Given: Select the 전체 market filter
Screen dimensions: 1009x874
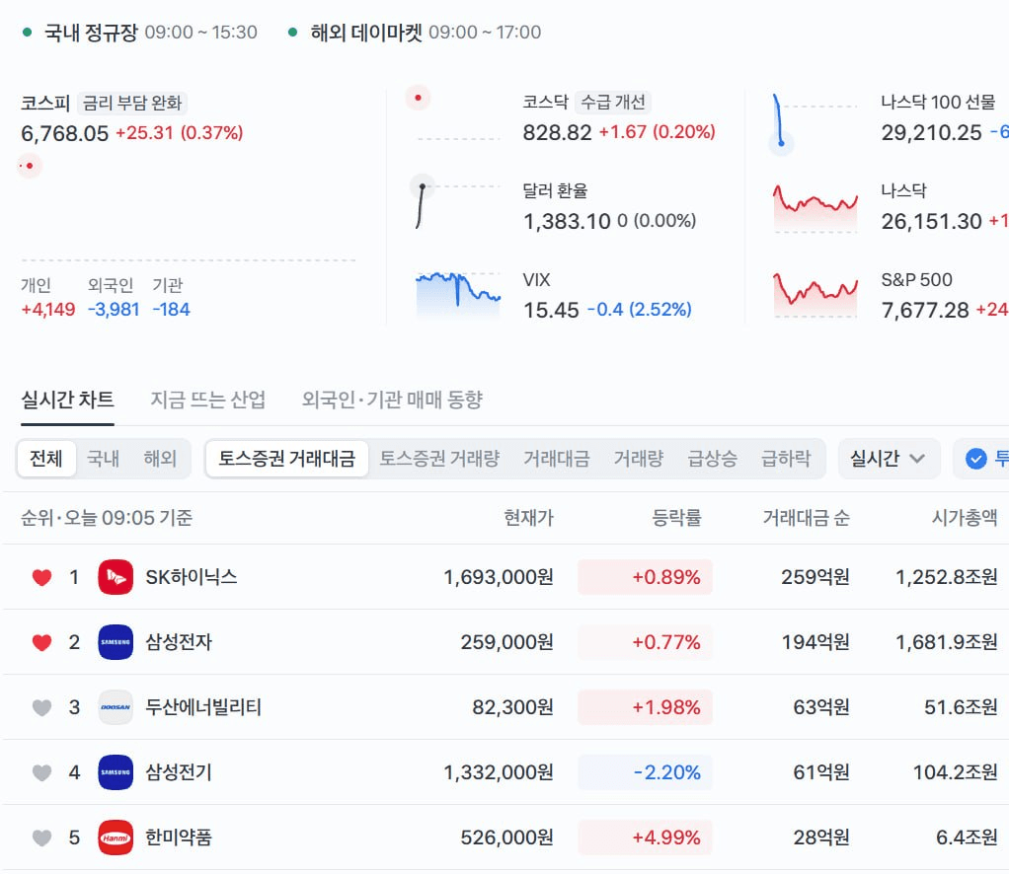Looking at the screenshot, I should pyautogui.click(x=46, y=459).
